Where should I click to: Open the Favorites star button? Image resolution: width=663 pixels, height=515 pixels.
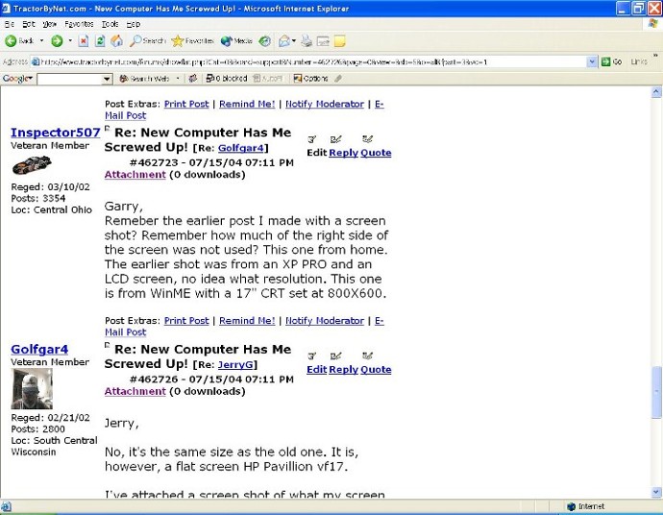click(x=193, y=41)
